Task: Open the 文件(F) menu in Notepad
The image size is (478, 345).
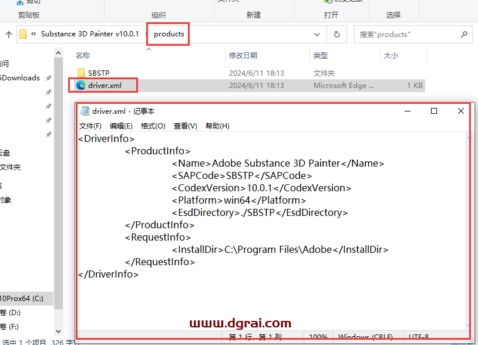Action: [90, 126]
